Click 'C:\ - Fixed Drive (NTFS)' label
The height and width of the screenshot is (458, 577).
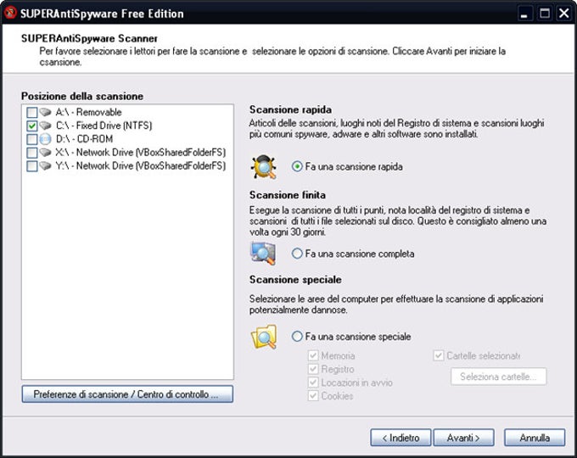(x=104, y=126)
